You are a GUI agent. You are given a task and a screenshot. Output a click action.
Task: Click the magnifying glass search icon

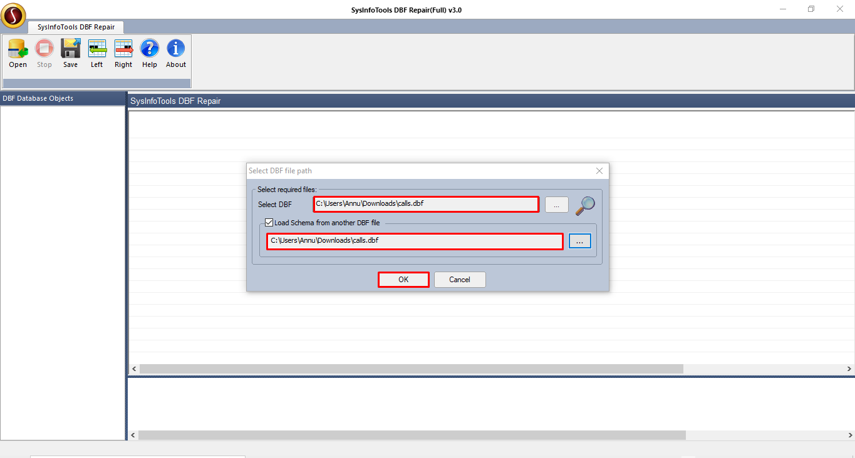click(x=585, y=205)
